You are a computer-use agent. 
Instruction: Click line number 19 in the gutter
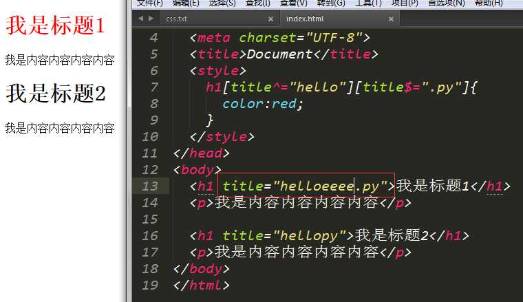pyautogui.click(x=150, y=285)
